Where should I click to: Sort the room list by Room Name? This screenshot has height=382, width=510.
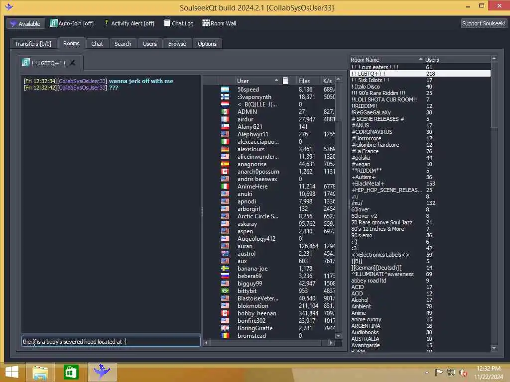coord(386,60)
